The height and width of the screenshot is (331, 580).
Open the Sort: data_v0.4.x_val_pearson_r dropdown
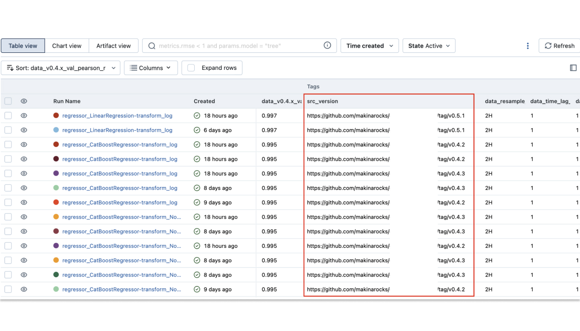tap(61, 68)
